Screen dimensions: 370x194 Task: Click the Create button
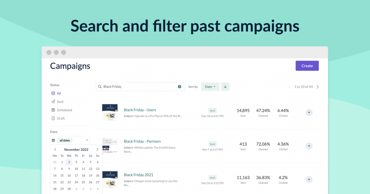tap(307, 66)
